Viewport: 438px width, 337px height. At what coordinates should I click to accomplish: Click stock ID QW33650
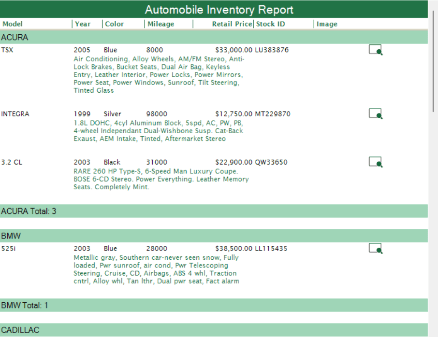point(271,162)
